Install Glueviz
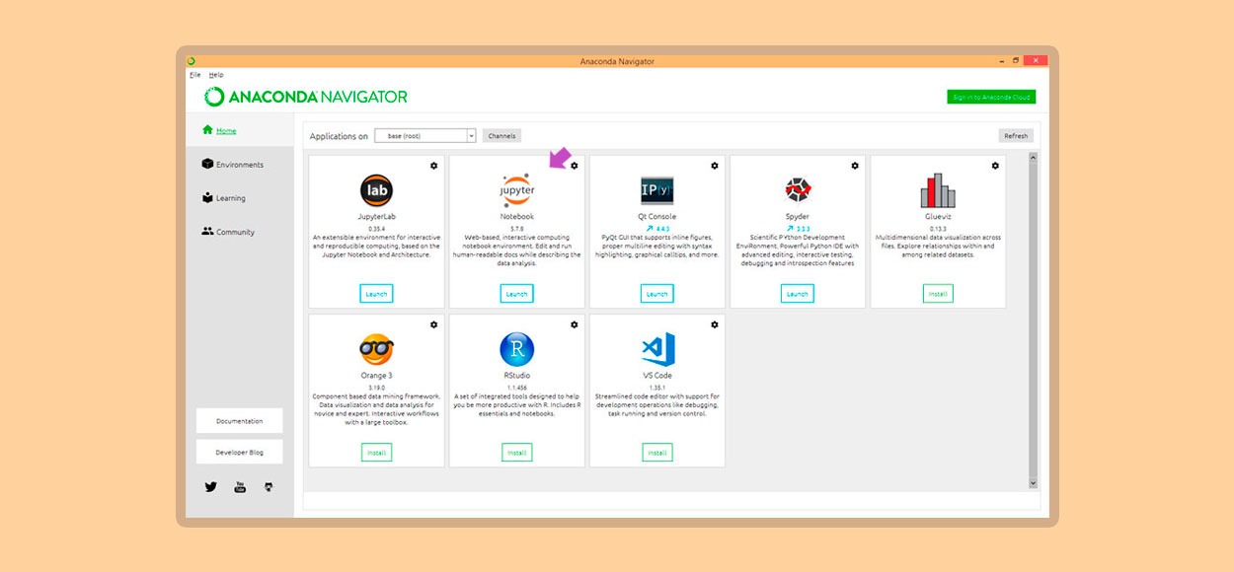Image resolution: width=1234 pixels, height=572 pixels. click(938, 294)
